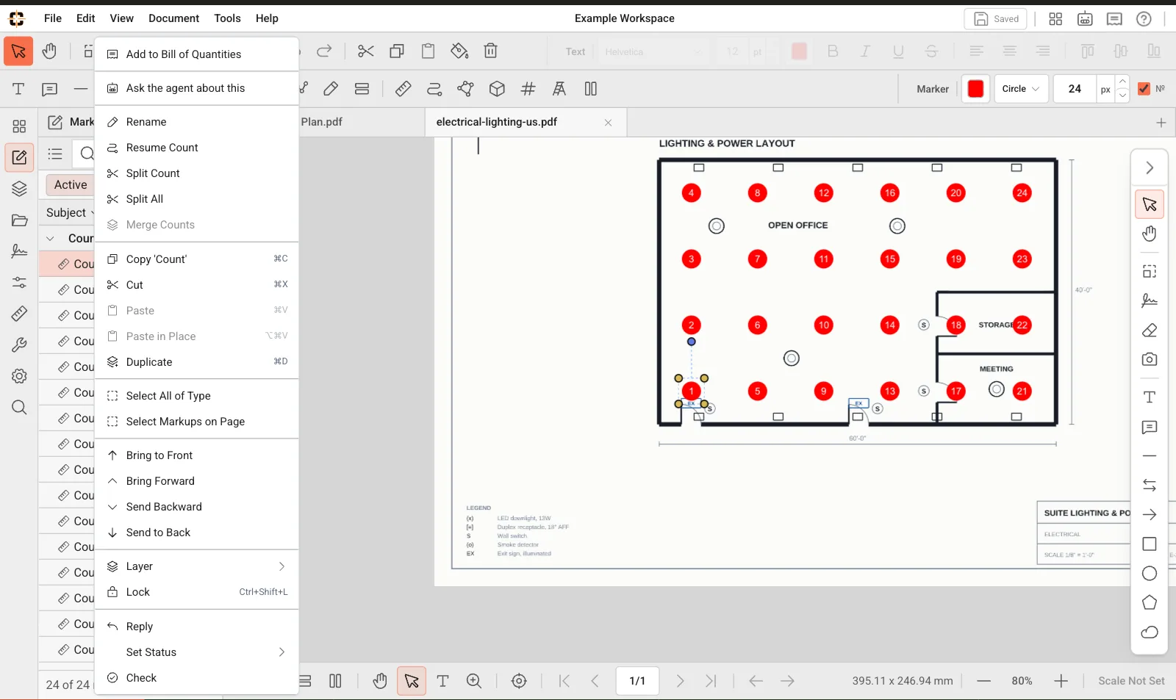Image resolution: width=1176 pixels, height=700 pixels.
Task: Select the Count hash tool
Action: (528, 89)
